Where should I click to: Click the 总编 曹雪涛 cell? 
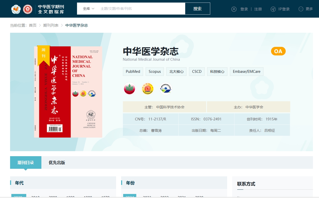click(150, 130)
